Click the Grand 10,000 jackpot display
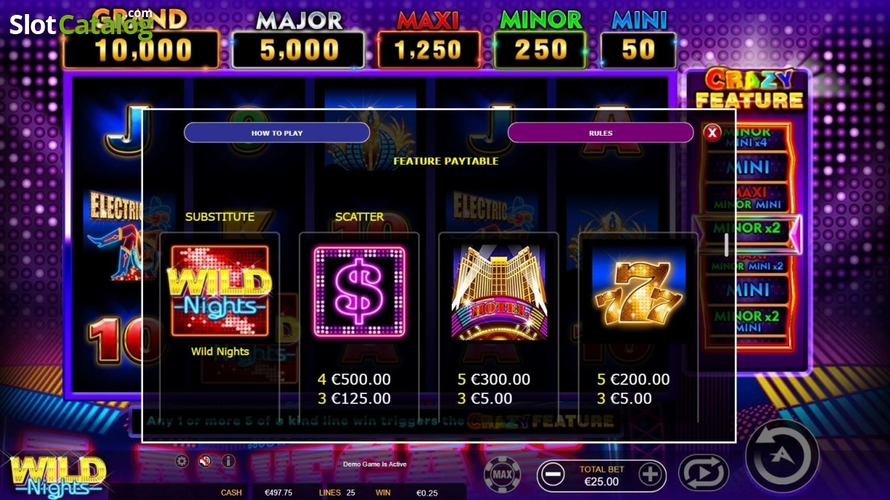The width and height of the screenshot is (890, 500). [x=141, y=42]
